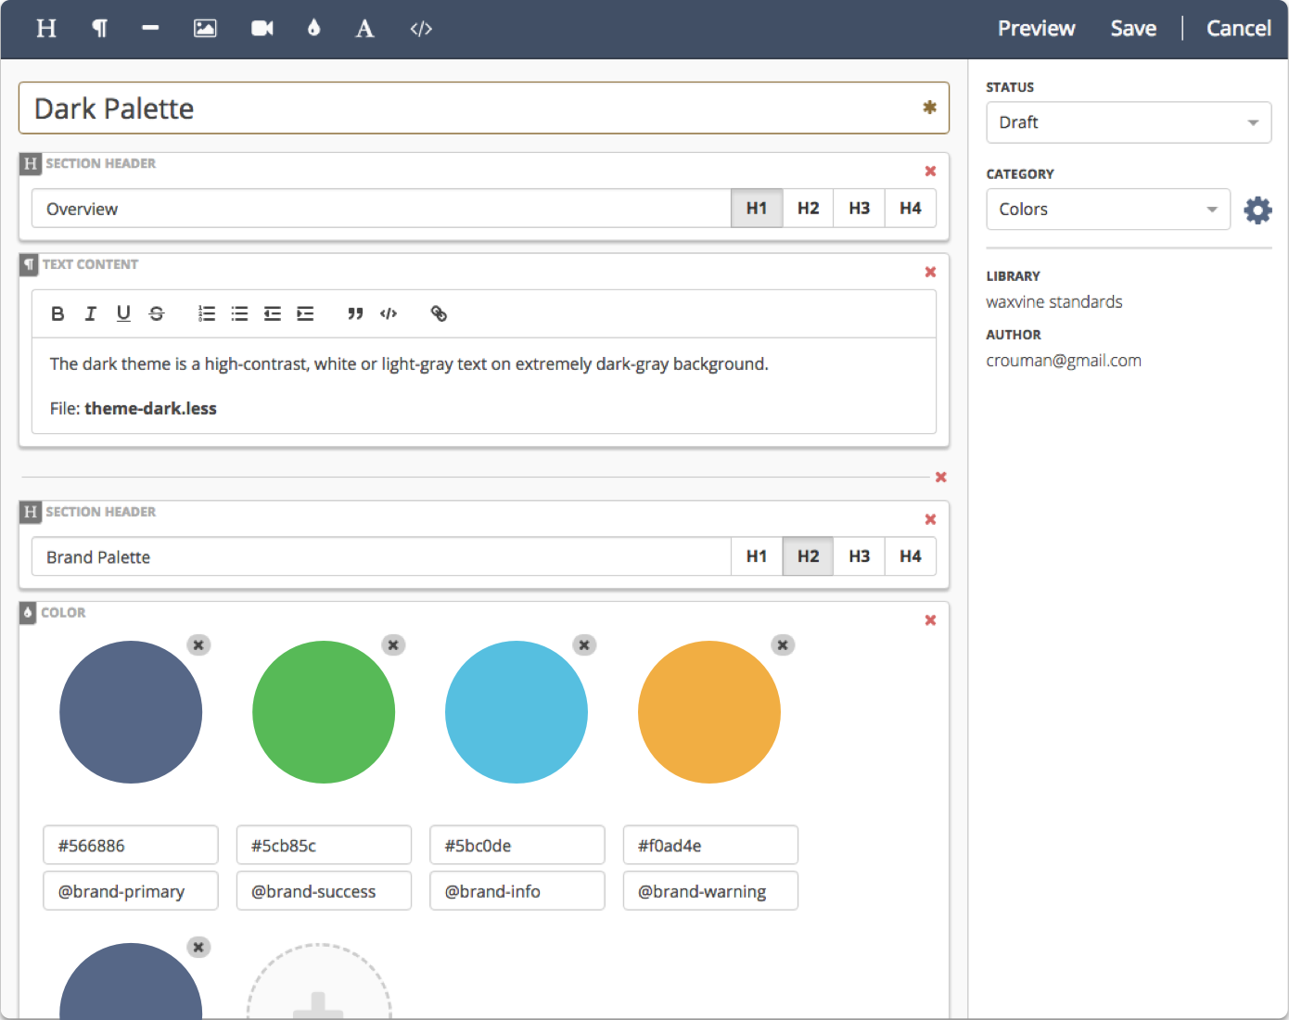The width and height of the screenshot is (1289, 1020).
Task: Insert a text paragraph block from toolbar
Action: [99, 29]
